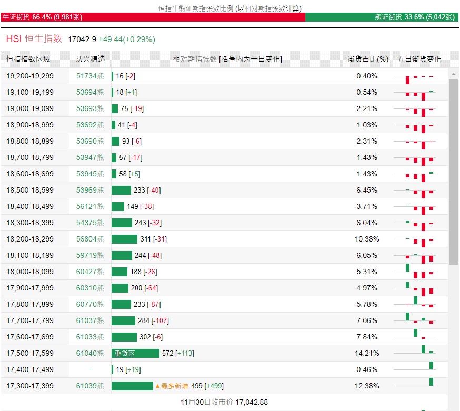Open the 61039熊 certificate link
This screenshot has width=460, height=411.
pos(90,386)
